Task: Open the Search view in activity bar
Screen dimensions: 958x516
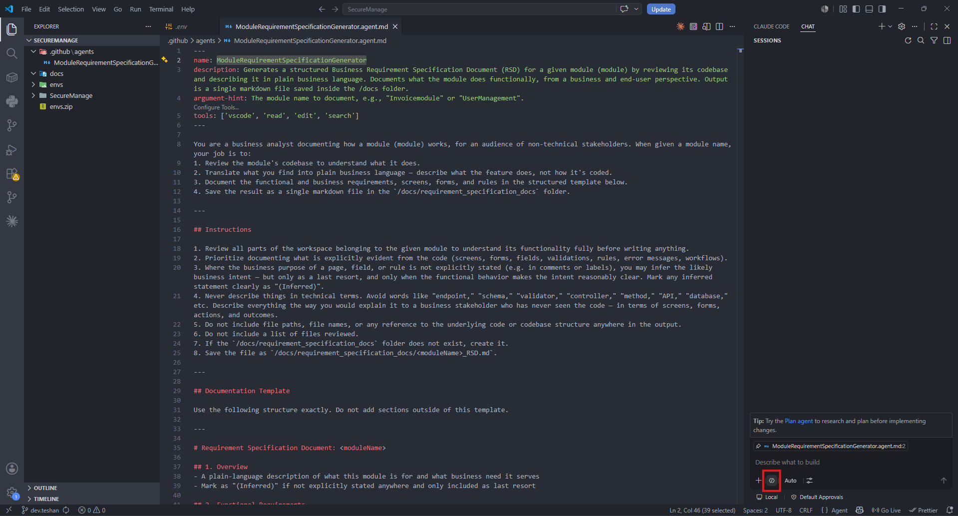Action: pos(12,53)
